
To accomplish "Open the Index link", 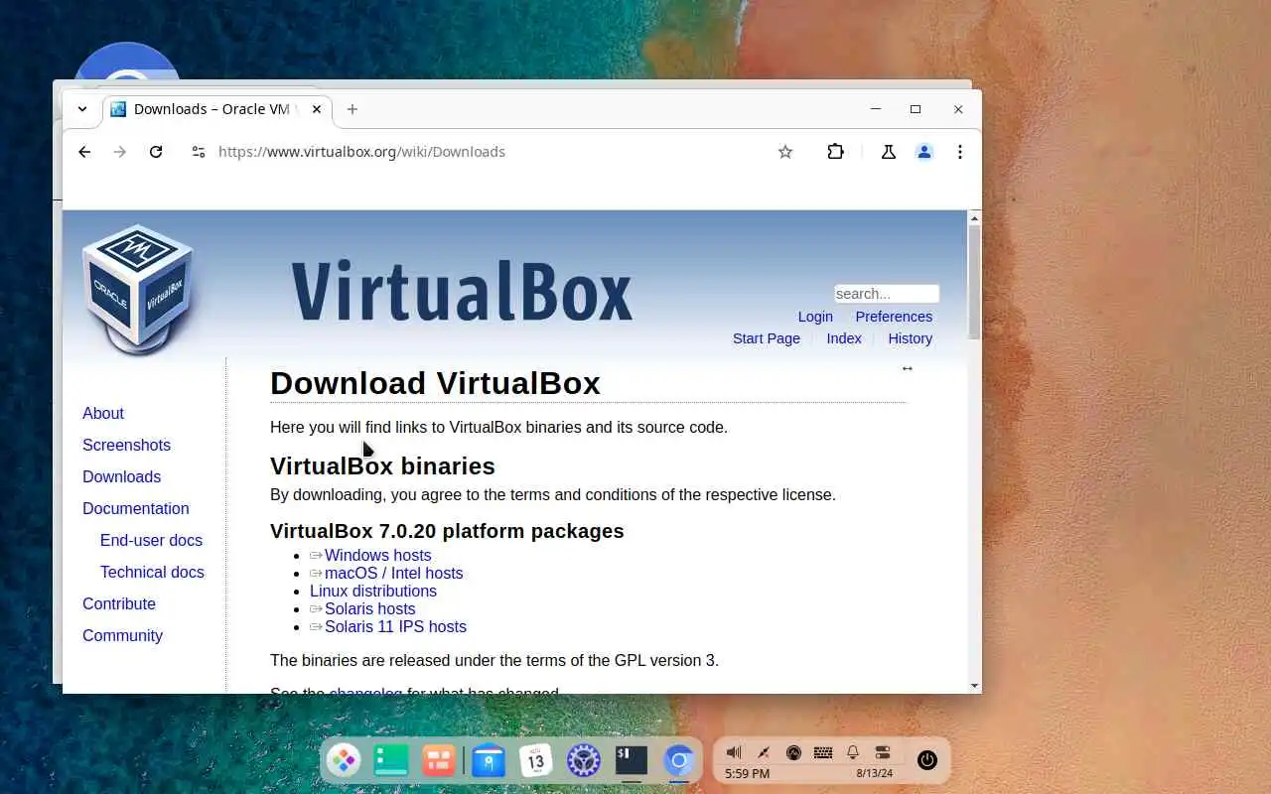I will click(844, 338).
